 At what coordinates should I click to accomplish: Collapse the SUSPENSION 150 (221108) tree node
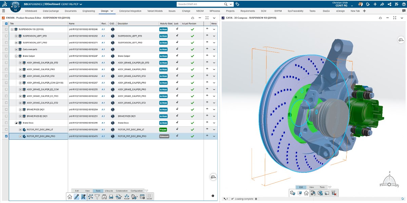pos(12,29)
